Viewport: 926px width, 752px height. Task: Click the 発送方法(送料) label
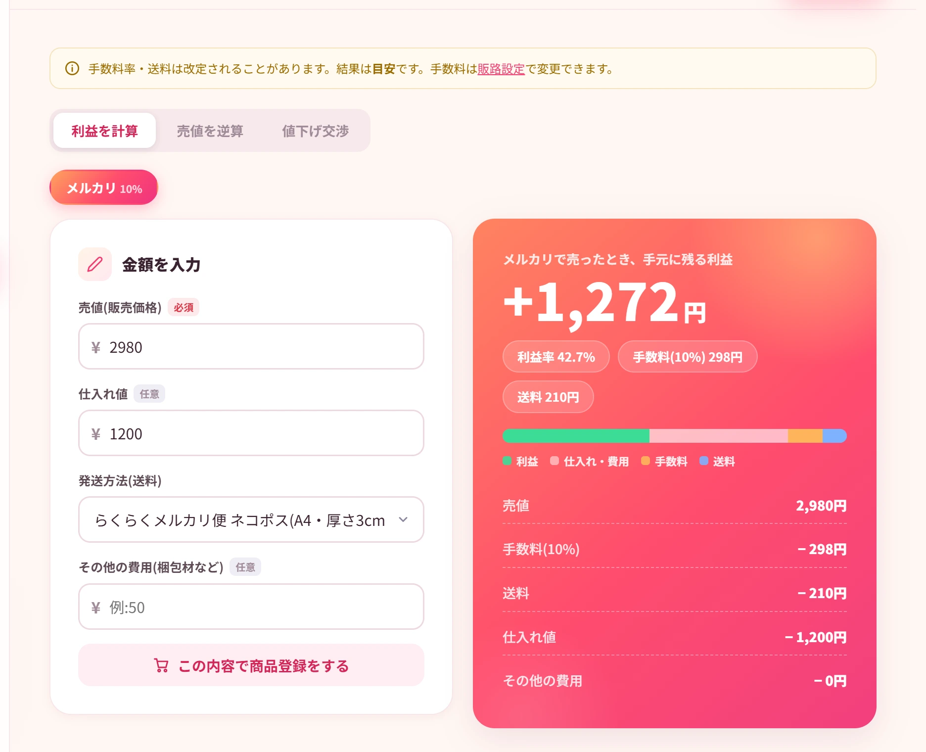pyautogui.click(x=120, y=481)
